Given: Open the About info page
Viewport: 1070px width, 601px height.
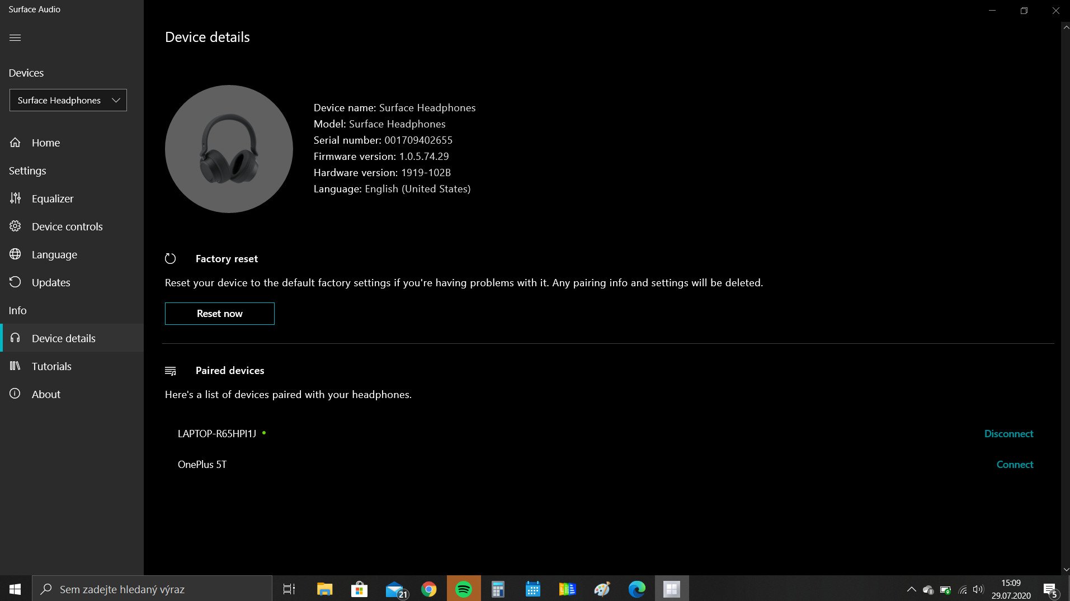Looking at the screenshot, I should tap(45, 394).
